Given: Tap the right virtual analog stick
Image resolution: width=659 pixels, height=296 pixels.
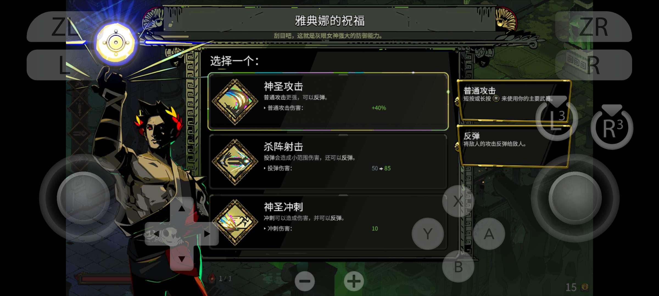Looking at the screenshot, I should click(x=575, y=198).
